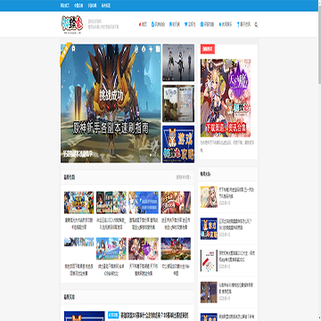The image size is (321, 321).
Task: Select the last navigation item before search icon
Action: click(x=243, y=24)
